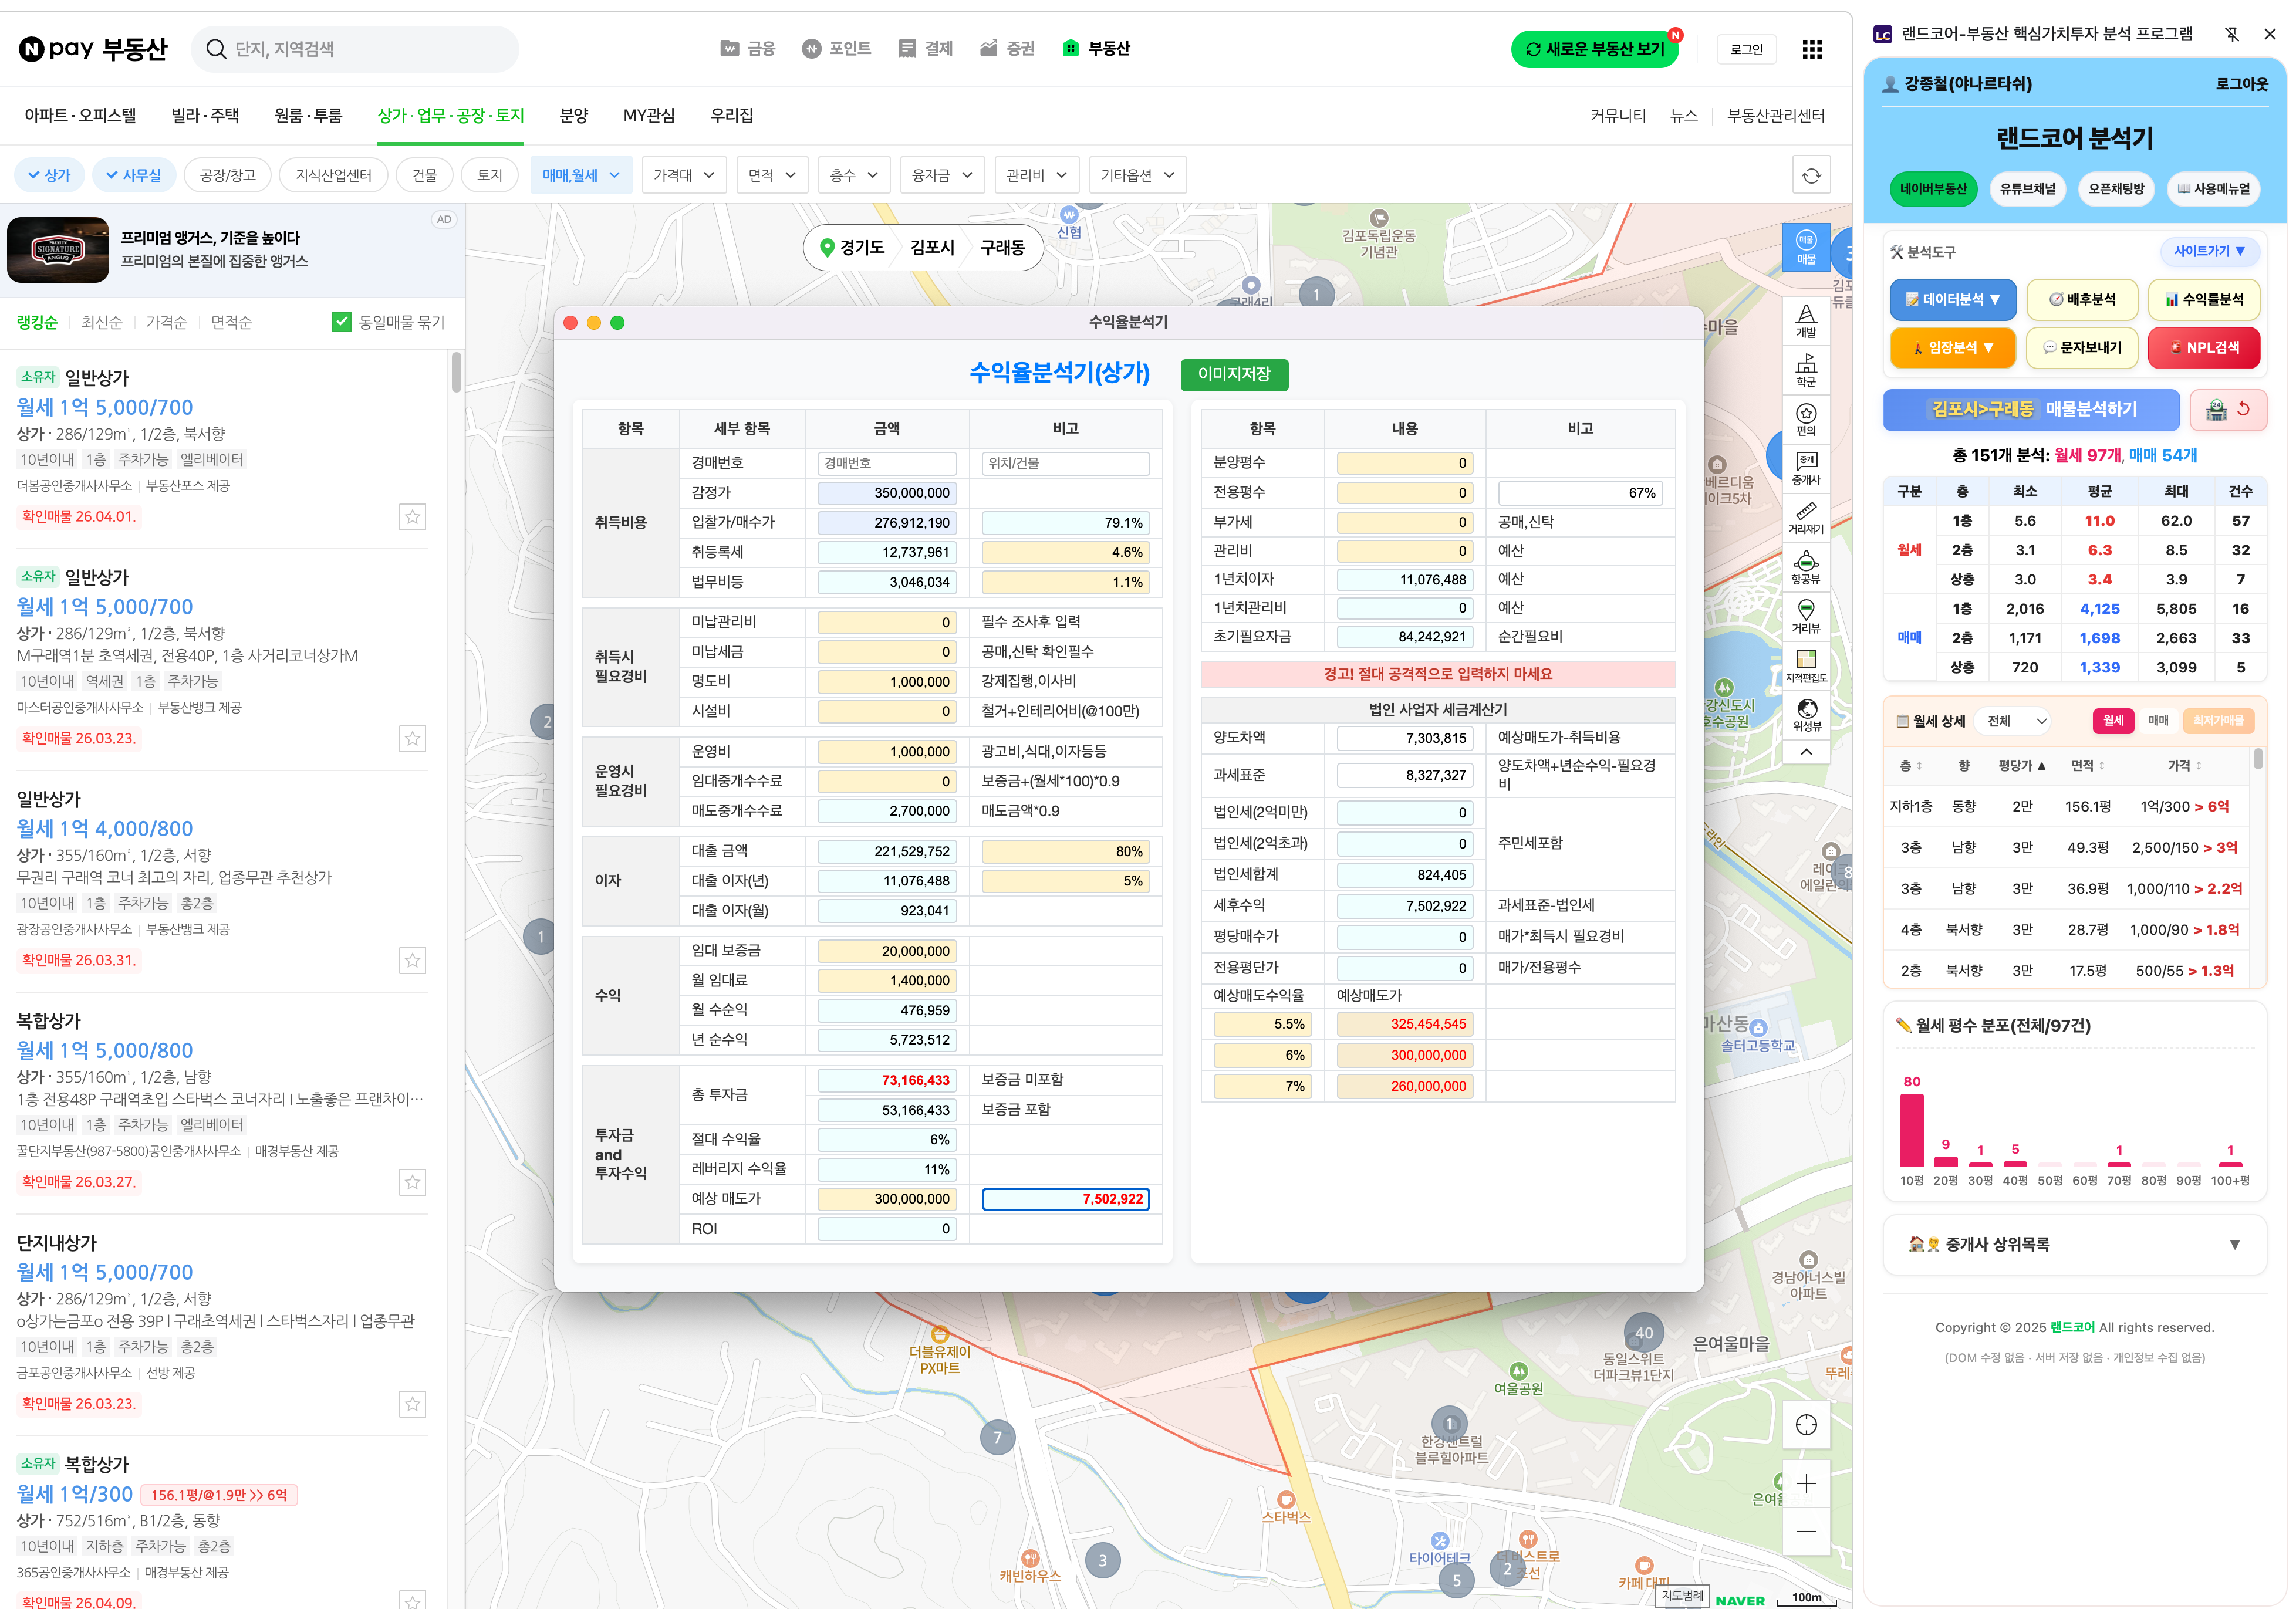The height and width of the screenshot is (1609, 2296).
Task: Show the 학군 school district layer
Action: [1805, 370]
